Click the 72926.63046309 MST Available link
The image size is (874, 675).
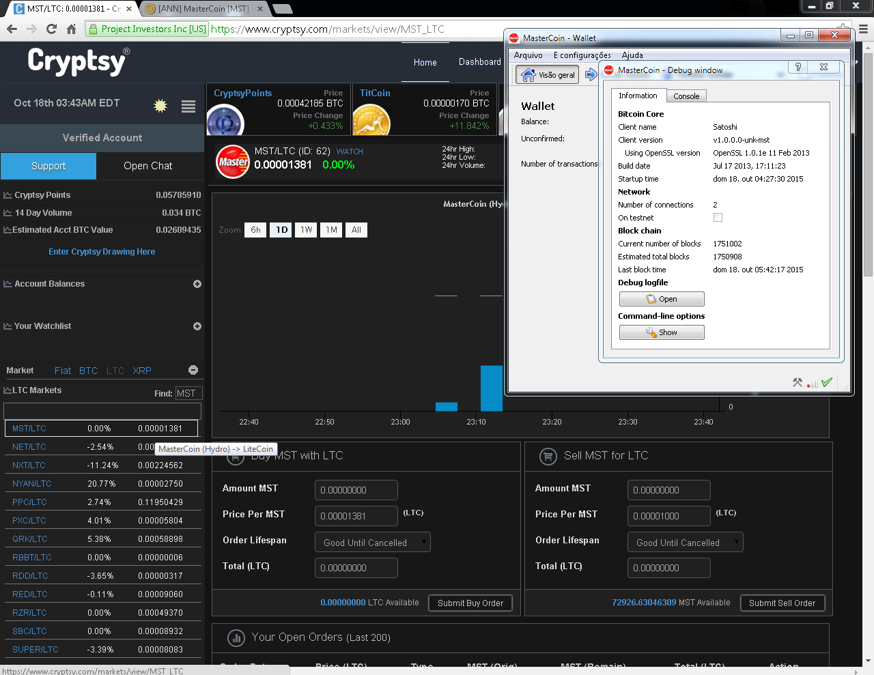click(x=671, y=603)
